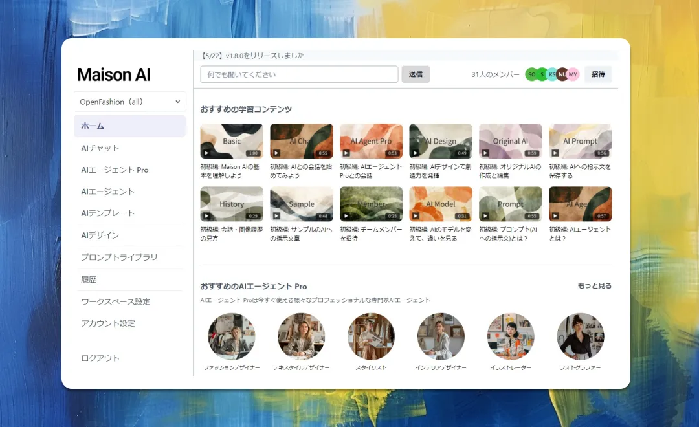Play the AI Design tutorial video
Image resolution: width=699 pixels, height=427 pixels.
pyautogui.click(x=441, y=141)
